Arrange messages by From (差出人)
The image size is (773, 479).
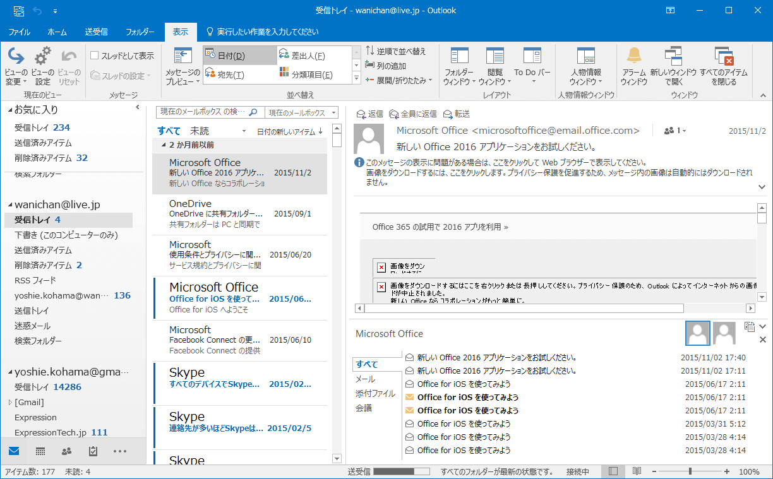click(x=313, y=56)
